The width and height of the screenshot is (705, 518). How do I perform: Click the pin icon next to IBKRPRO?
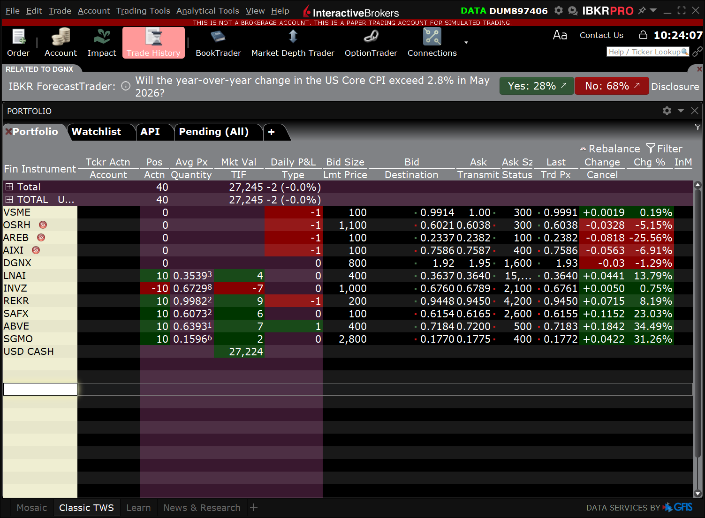tap(642, 10)
